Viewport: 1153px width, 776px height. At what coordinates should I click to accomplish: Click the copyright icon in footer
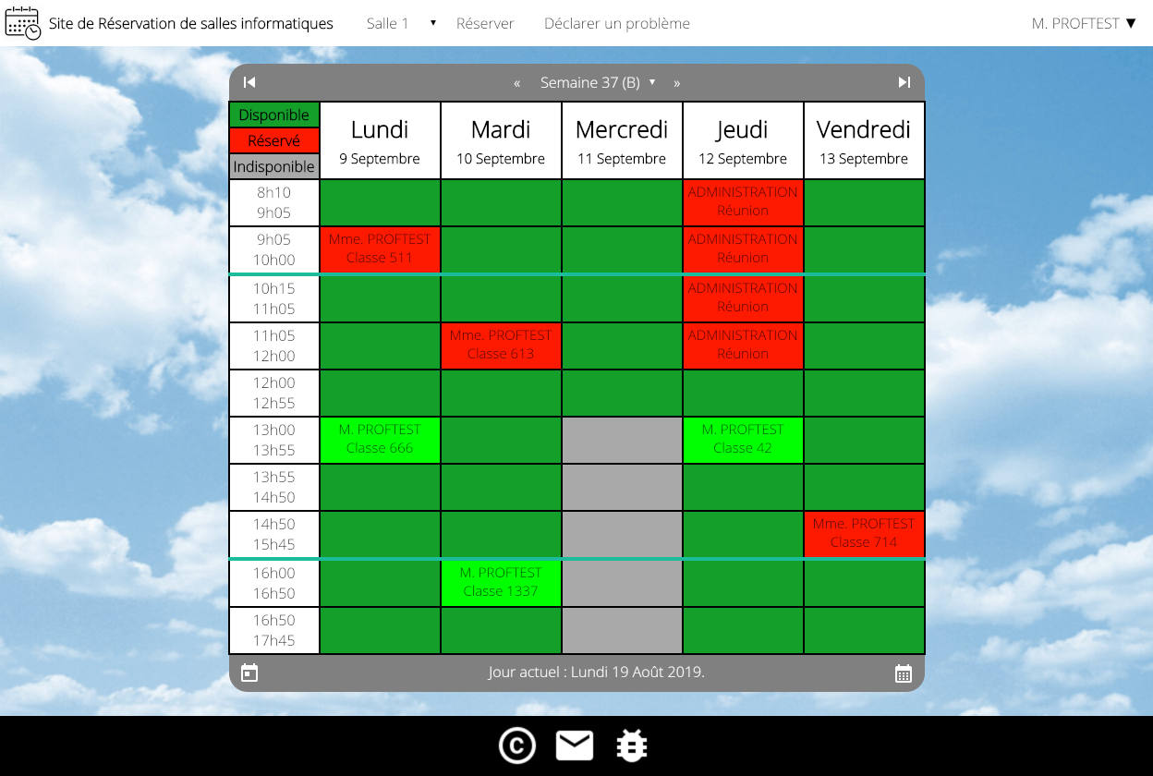(x=517, y=746)
